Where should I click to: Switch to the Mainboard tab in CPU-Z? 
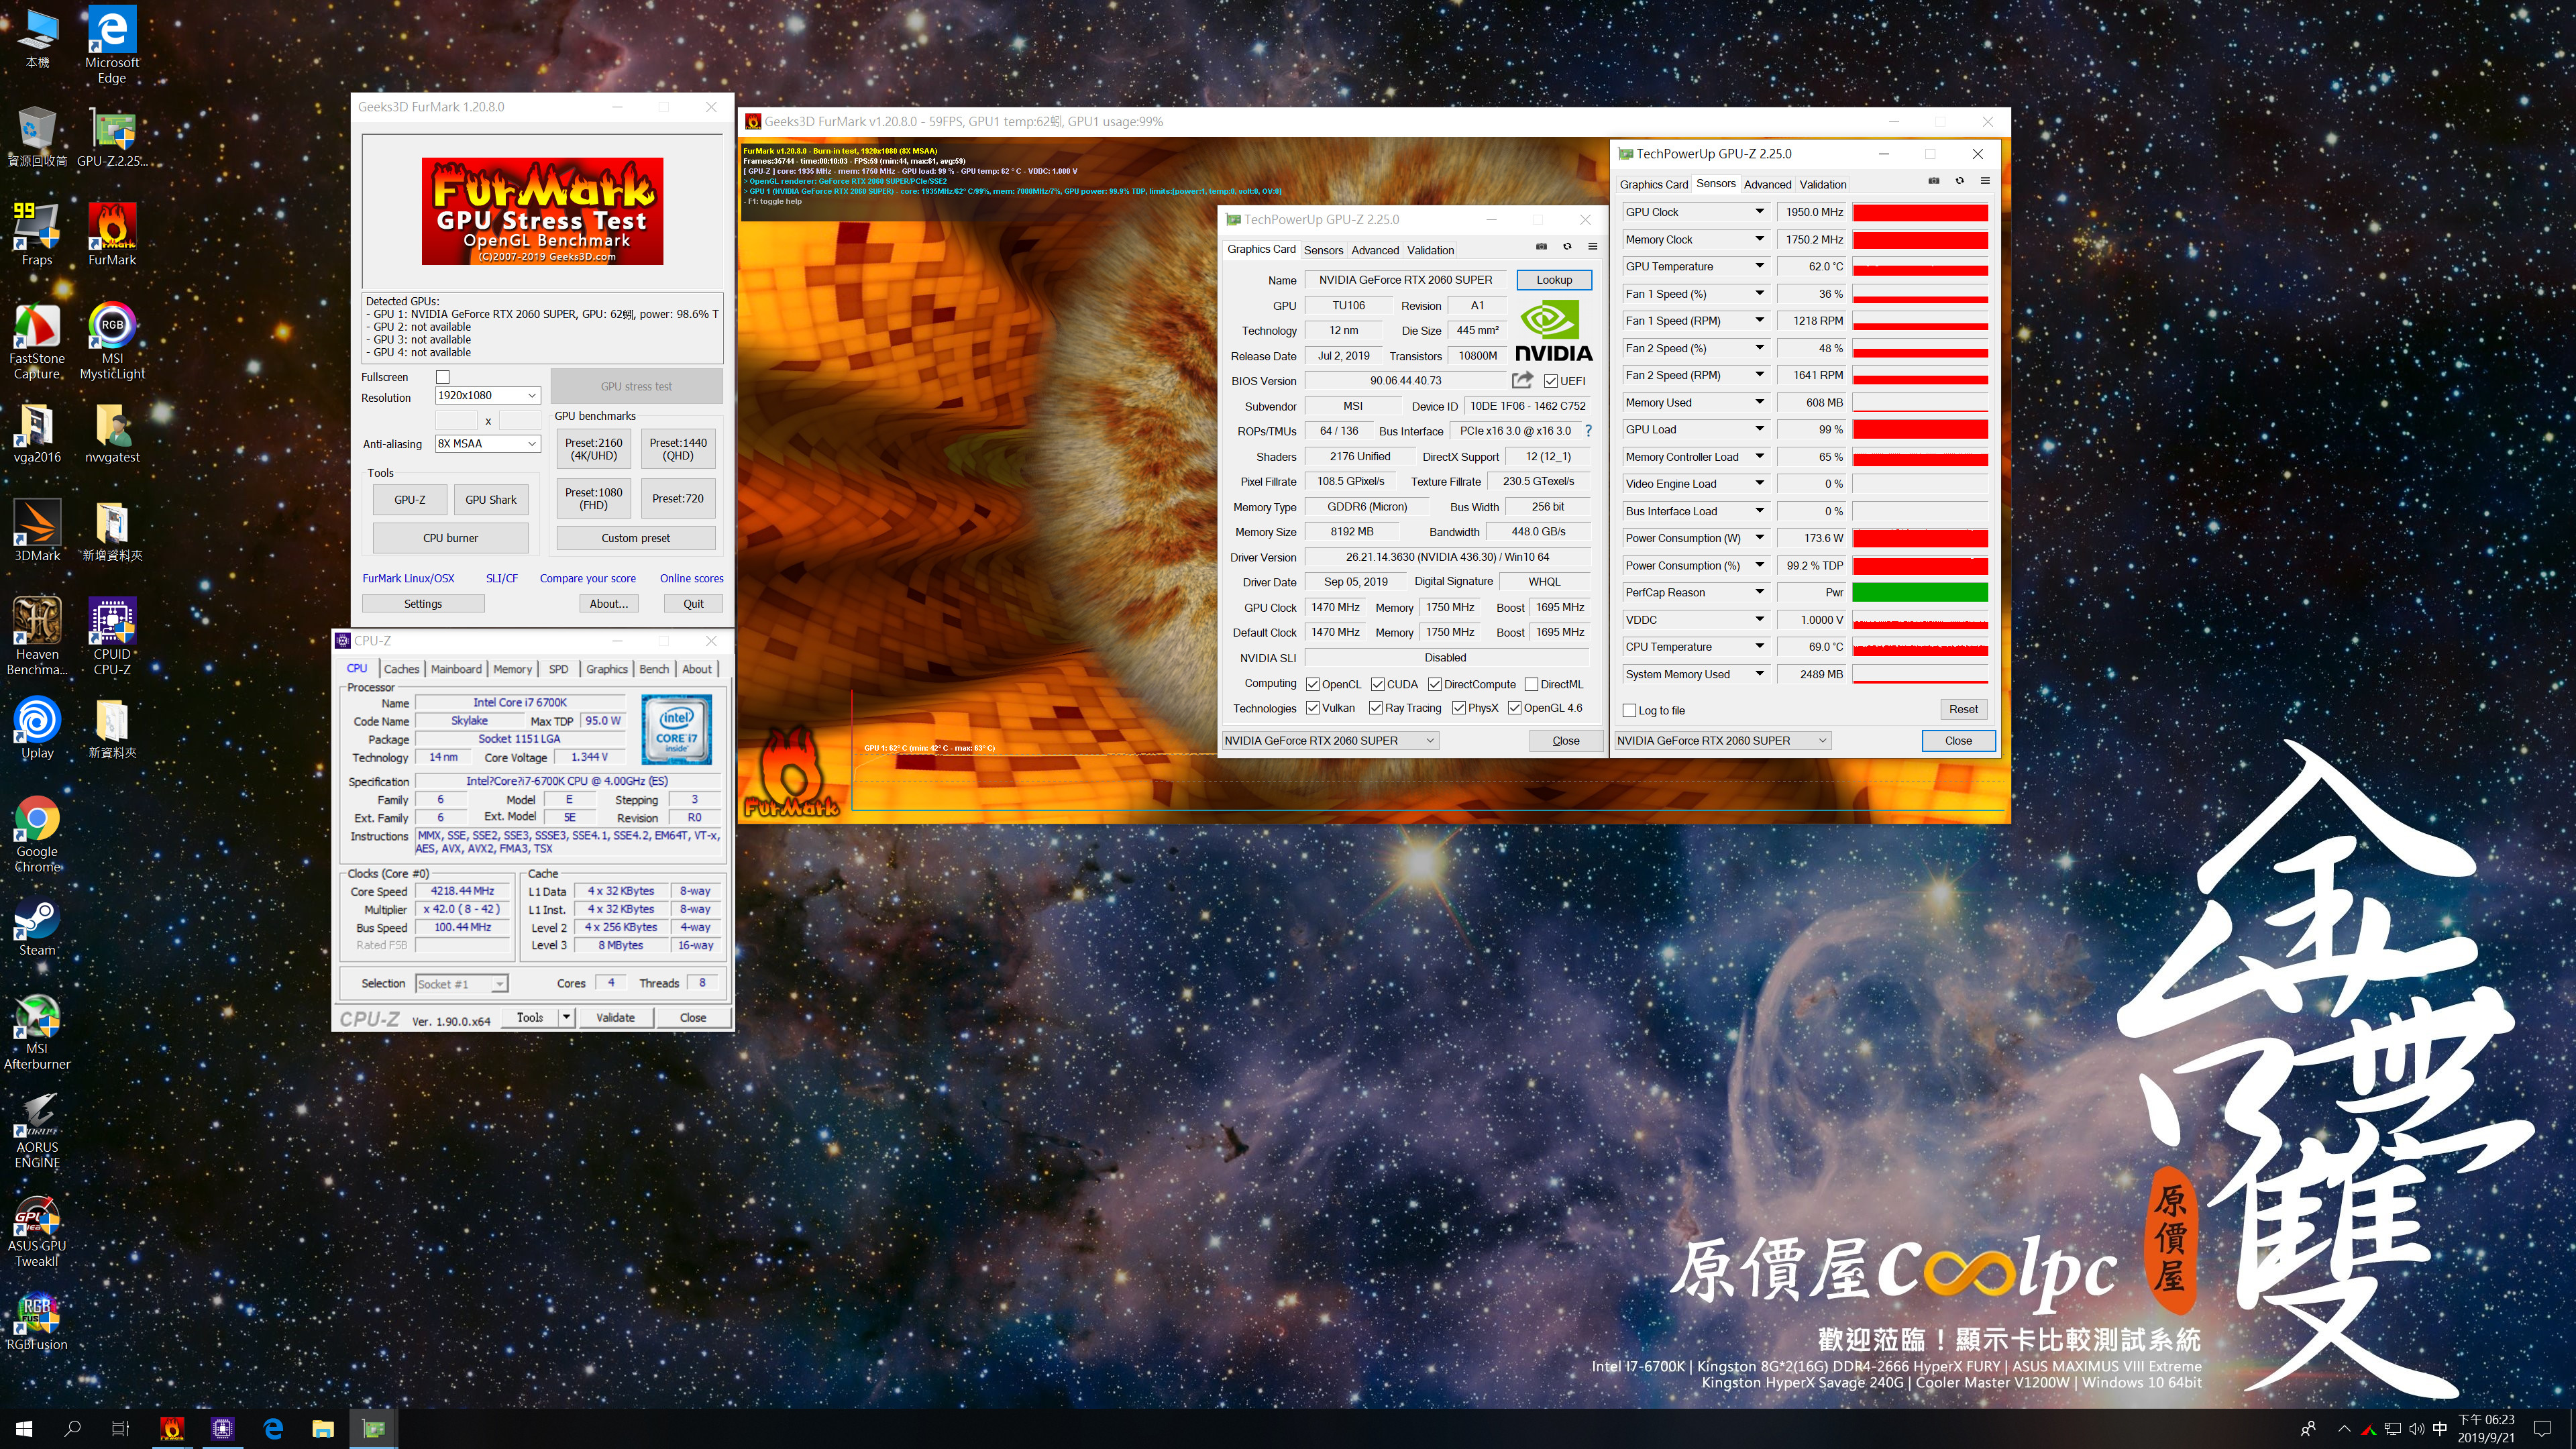tap(456, 669)
